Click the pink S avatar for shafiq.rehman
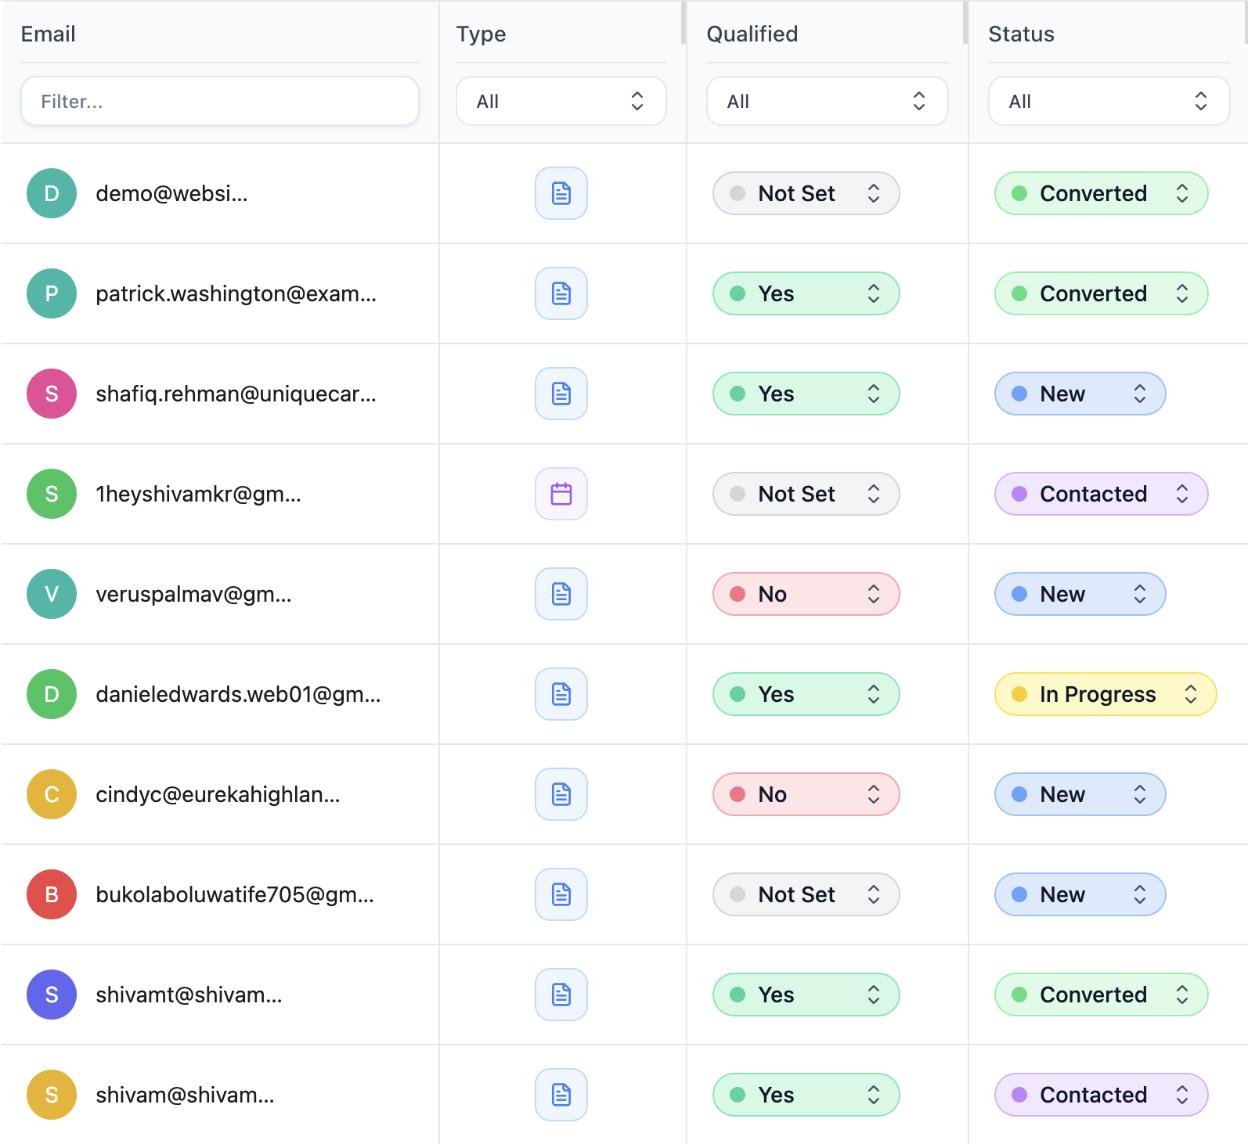1248x1144 pixels. pos(52,394)
